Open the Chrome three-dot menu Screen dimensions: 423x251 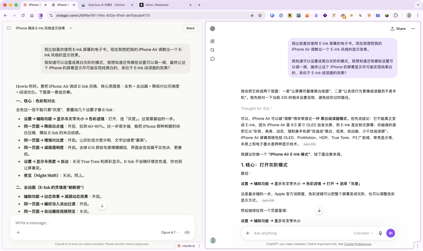click(x=418, y=16)
